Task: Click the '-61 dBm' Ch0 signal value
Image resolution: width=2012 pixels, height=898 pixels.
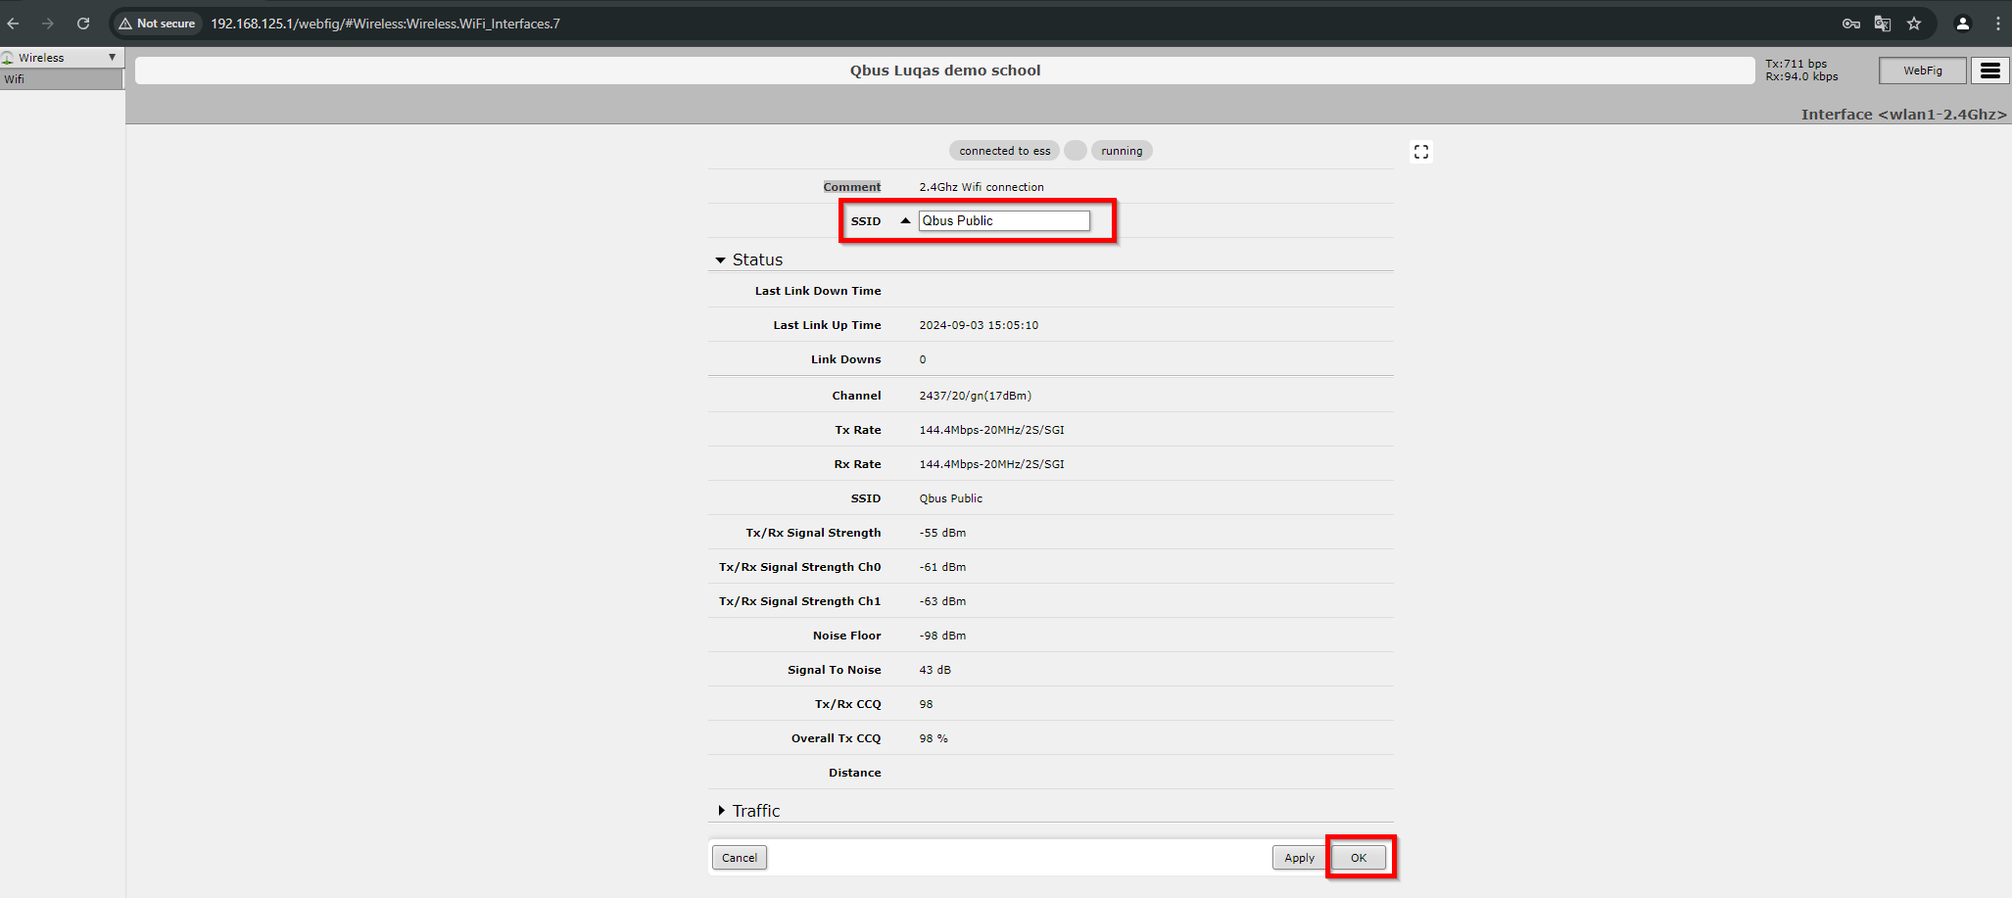Action: pos(942,567)
